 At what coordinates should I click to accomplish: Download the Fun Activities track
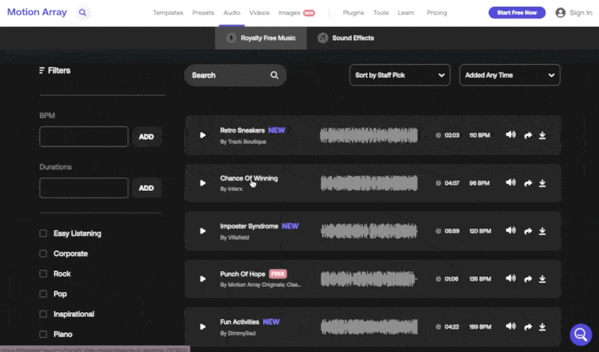click(542, 327)
